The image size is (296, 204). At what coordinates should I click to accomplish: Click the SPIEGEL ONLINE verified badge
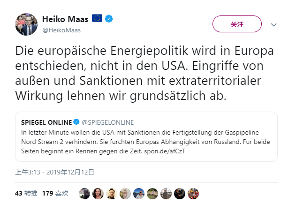76,122
